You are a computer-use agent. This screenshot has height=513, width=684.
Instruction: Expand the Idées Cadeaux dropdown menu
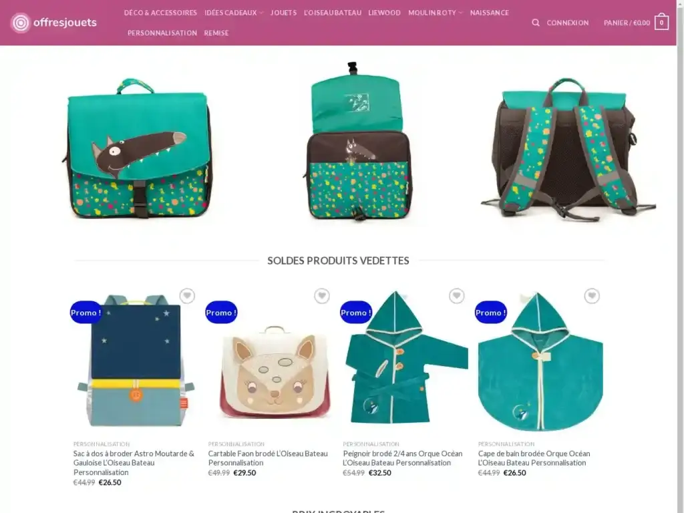[x=234, y=13]
